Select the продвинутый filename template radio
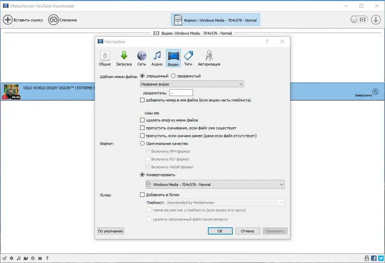Viewport: 385px width, 263px height. [x=173, y=76]
